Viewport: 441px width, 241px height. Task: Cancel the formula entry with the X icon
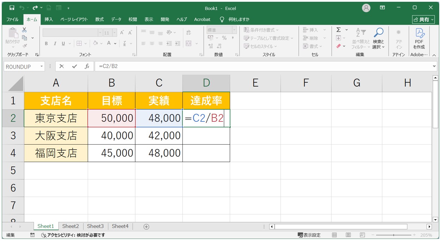coord(62,66)
